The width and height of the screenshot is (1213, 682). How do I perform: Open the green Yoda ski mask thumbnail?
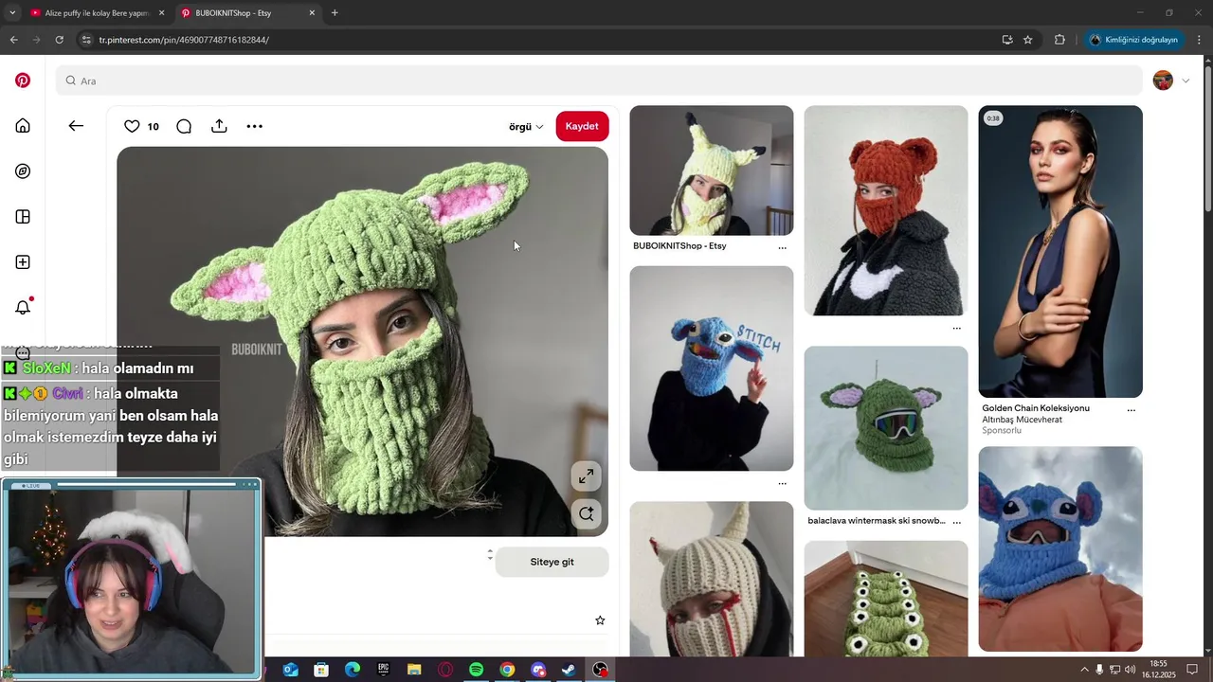pyautogui.click(x=886, y=428)
